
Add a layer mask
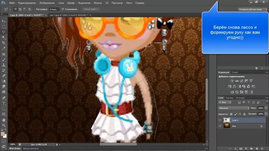pos(241,149)
